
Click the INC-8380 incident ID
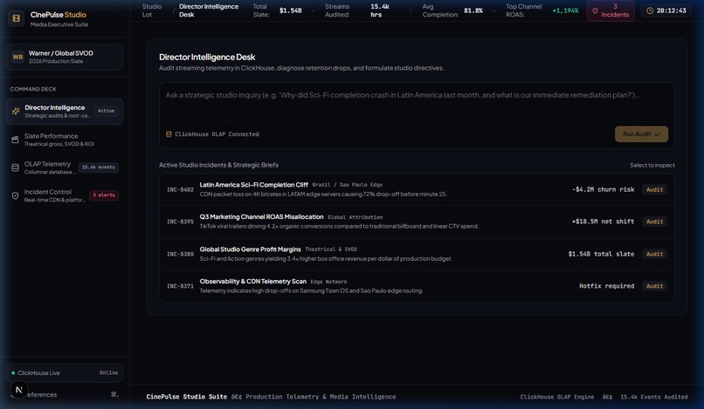point(180,254)
